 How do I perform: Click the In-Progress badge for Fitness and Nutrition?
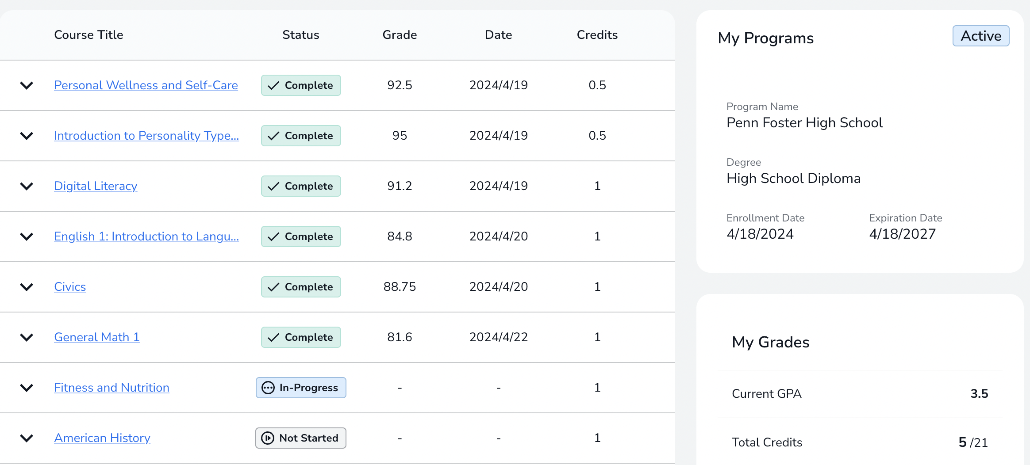click(301, 388)
